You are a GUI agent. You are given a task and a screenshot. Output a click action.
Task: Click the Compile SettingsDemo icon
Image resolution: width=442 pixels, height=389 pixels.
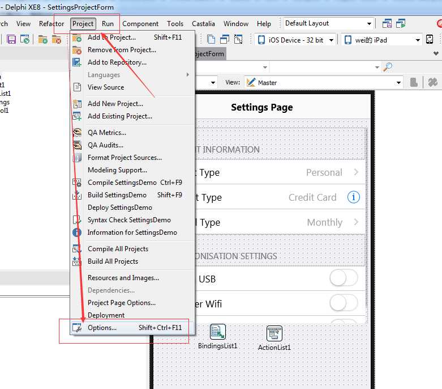[x=77, y=183]
